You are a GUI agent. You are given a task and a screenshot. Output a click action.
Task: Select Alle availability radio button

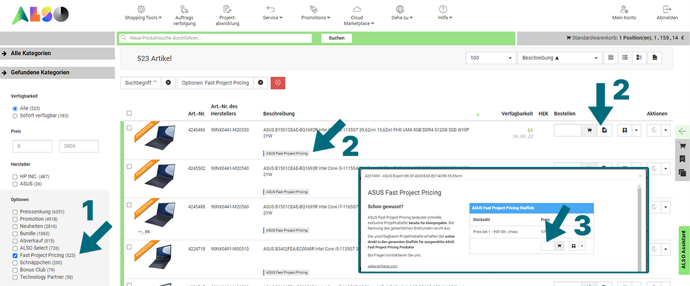click(15, 108)
